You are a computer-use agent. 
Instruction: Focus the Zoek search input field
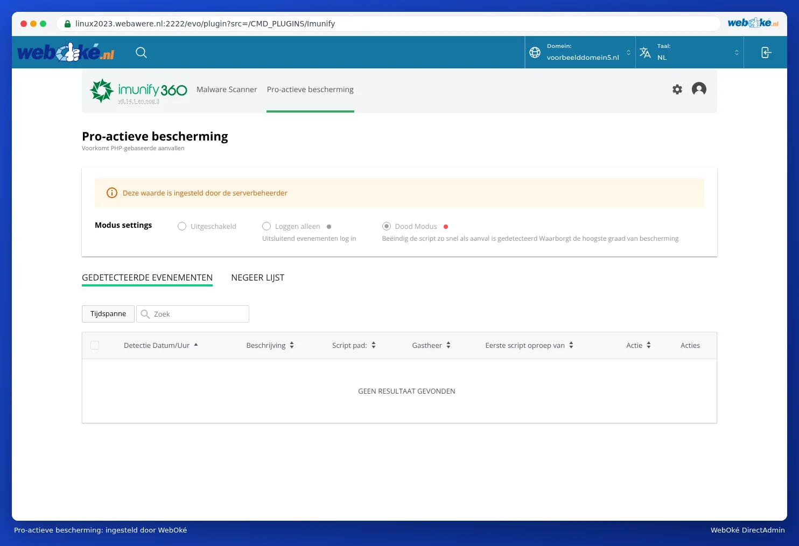tap(193, 314)
